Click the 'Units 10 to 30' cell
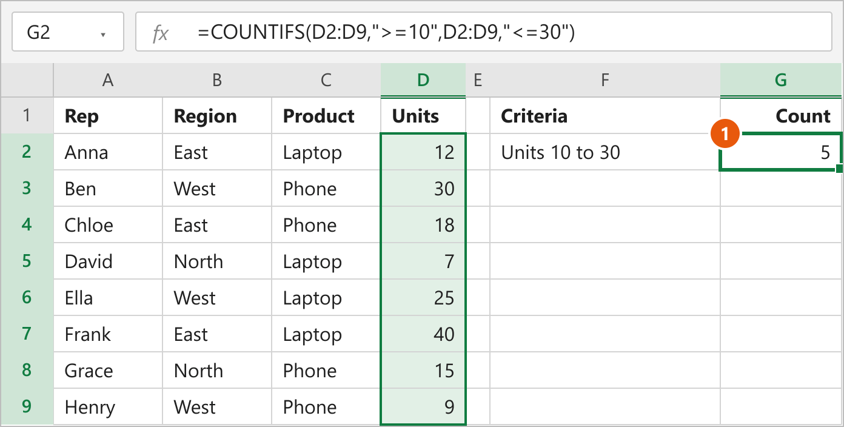 [605, 152]
